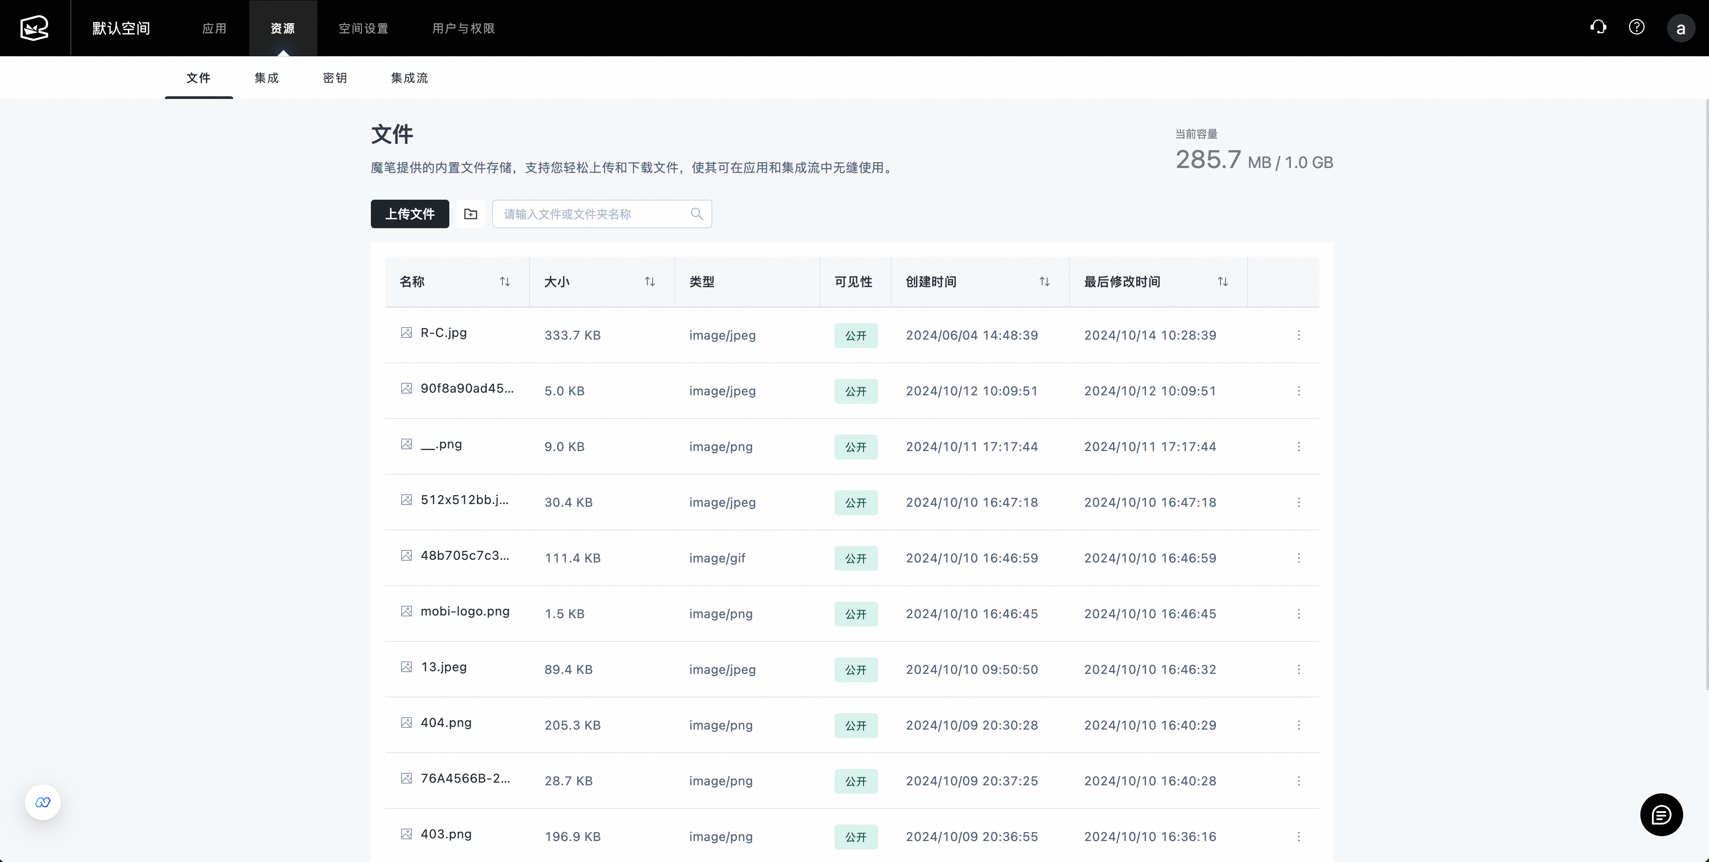The height and width of the screenshot is (862, 1709).
Task: Click the 公开 tag for R-C.jpg
Action: [856, 335]
